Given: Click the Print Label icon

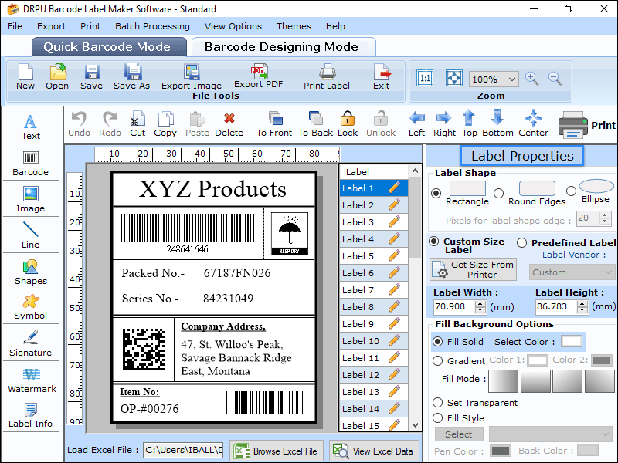Looking at the screenshot, I should 327,72.
